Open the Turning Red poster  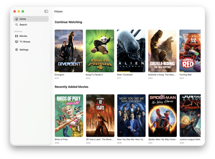pos(190,51)
